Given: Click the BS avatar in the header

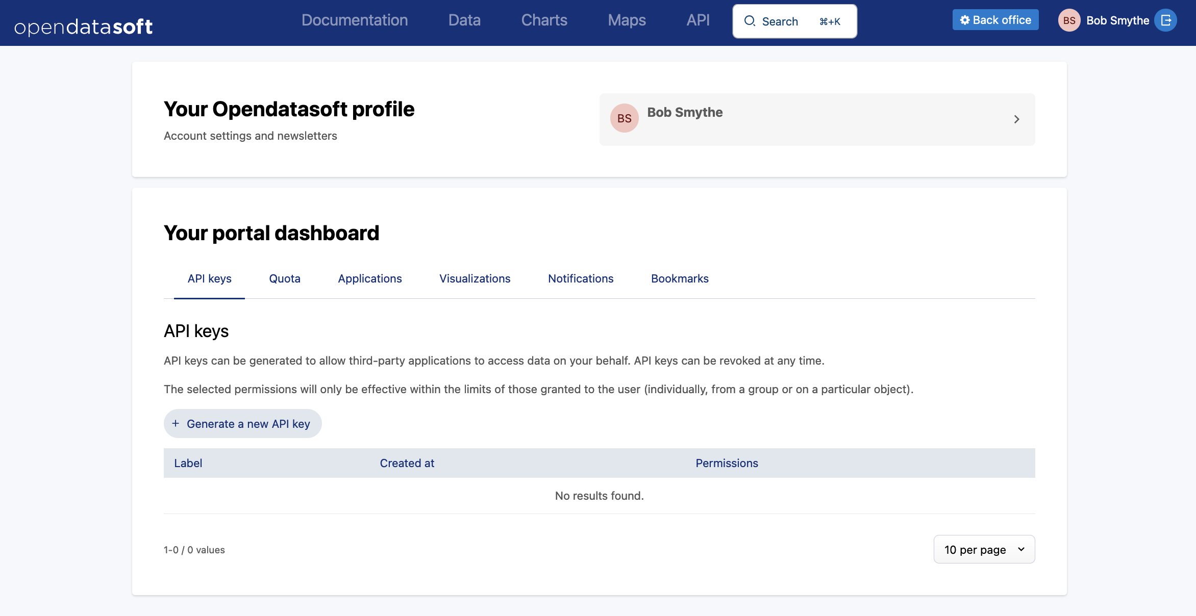Looking at the screenshot, I should pyautogui.click(x=1069, y=20).
